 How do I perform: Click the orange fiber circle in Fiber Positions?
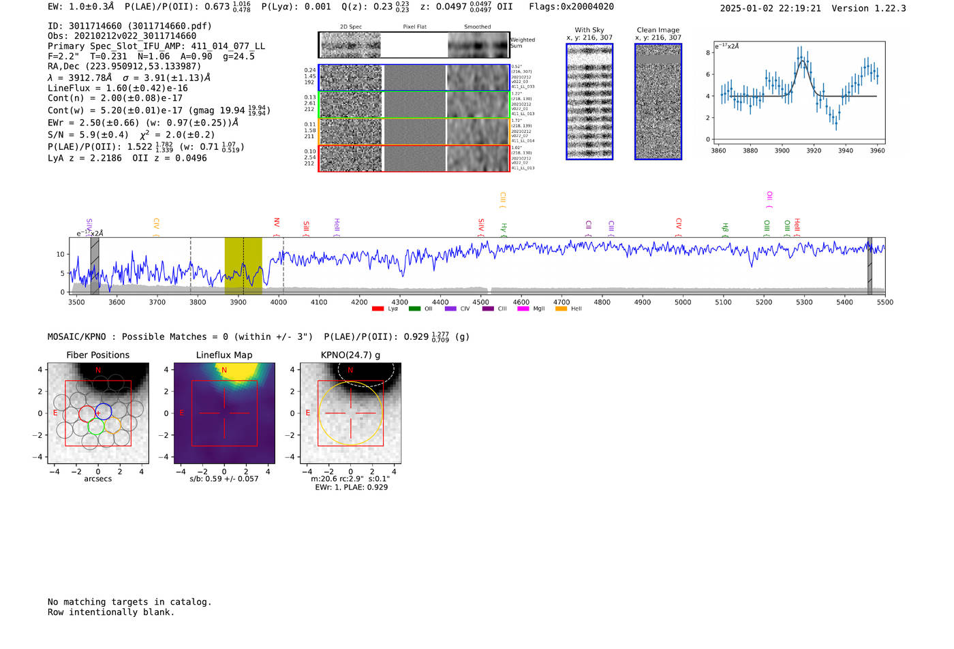click(112, 426)
